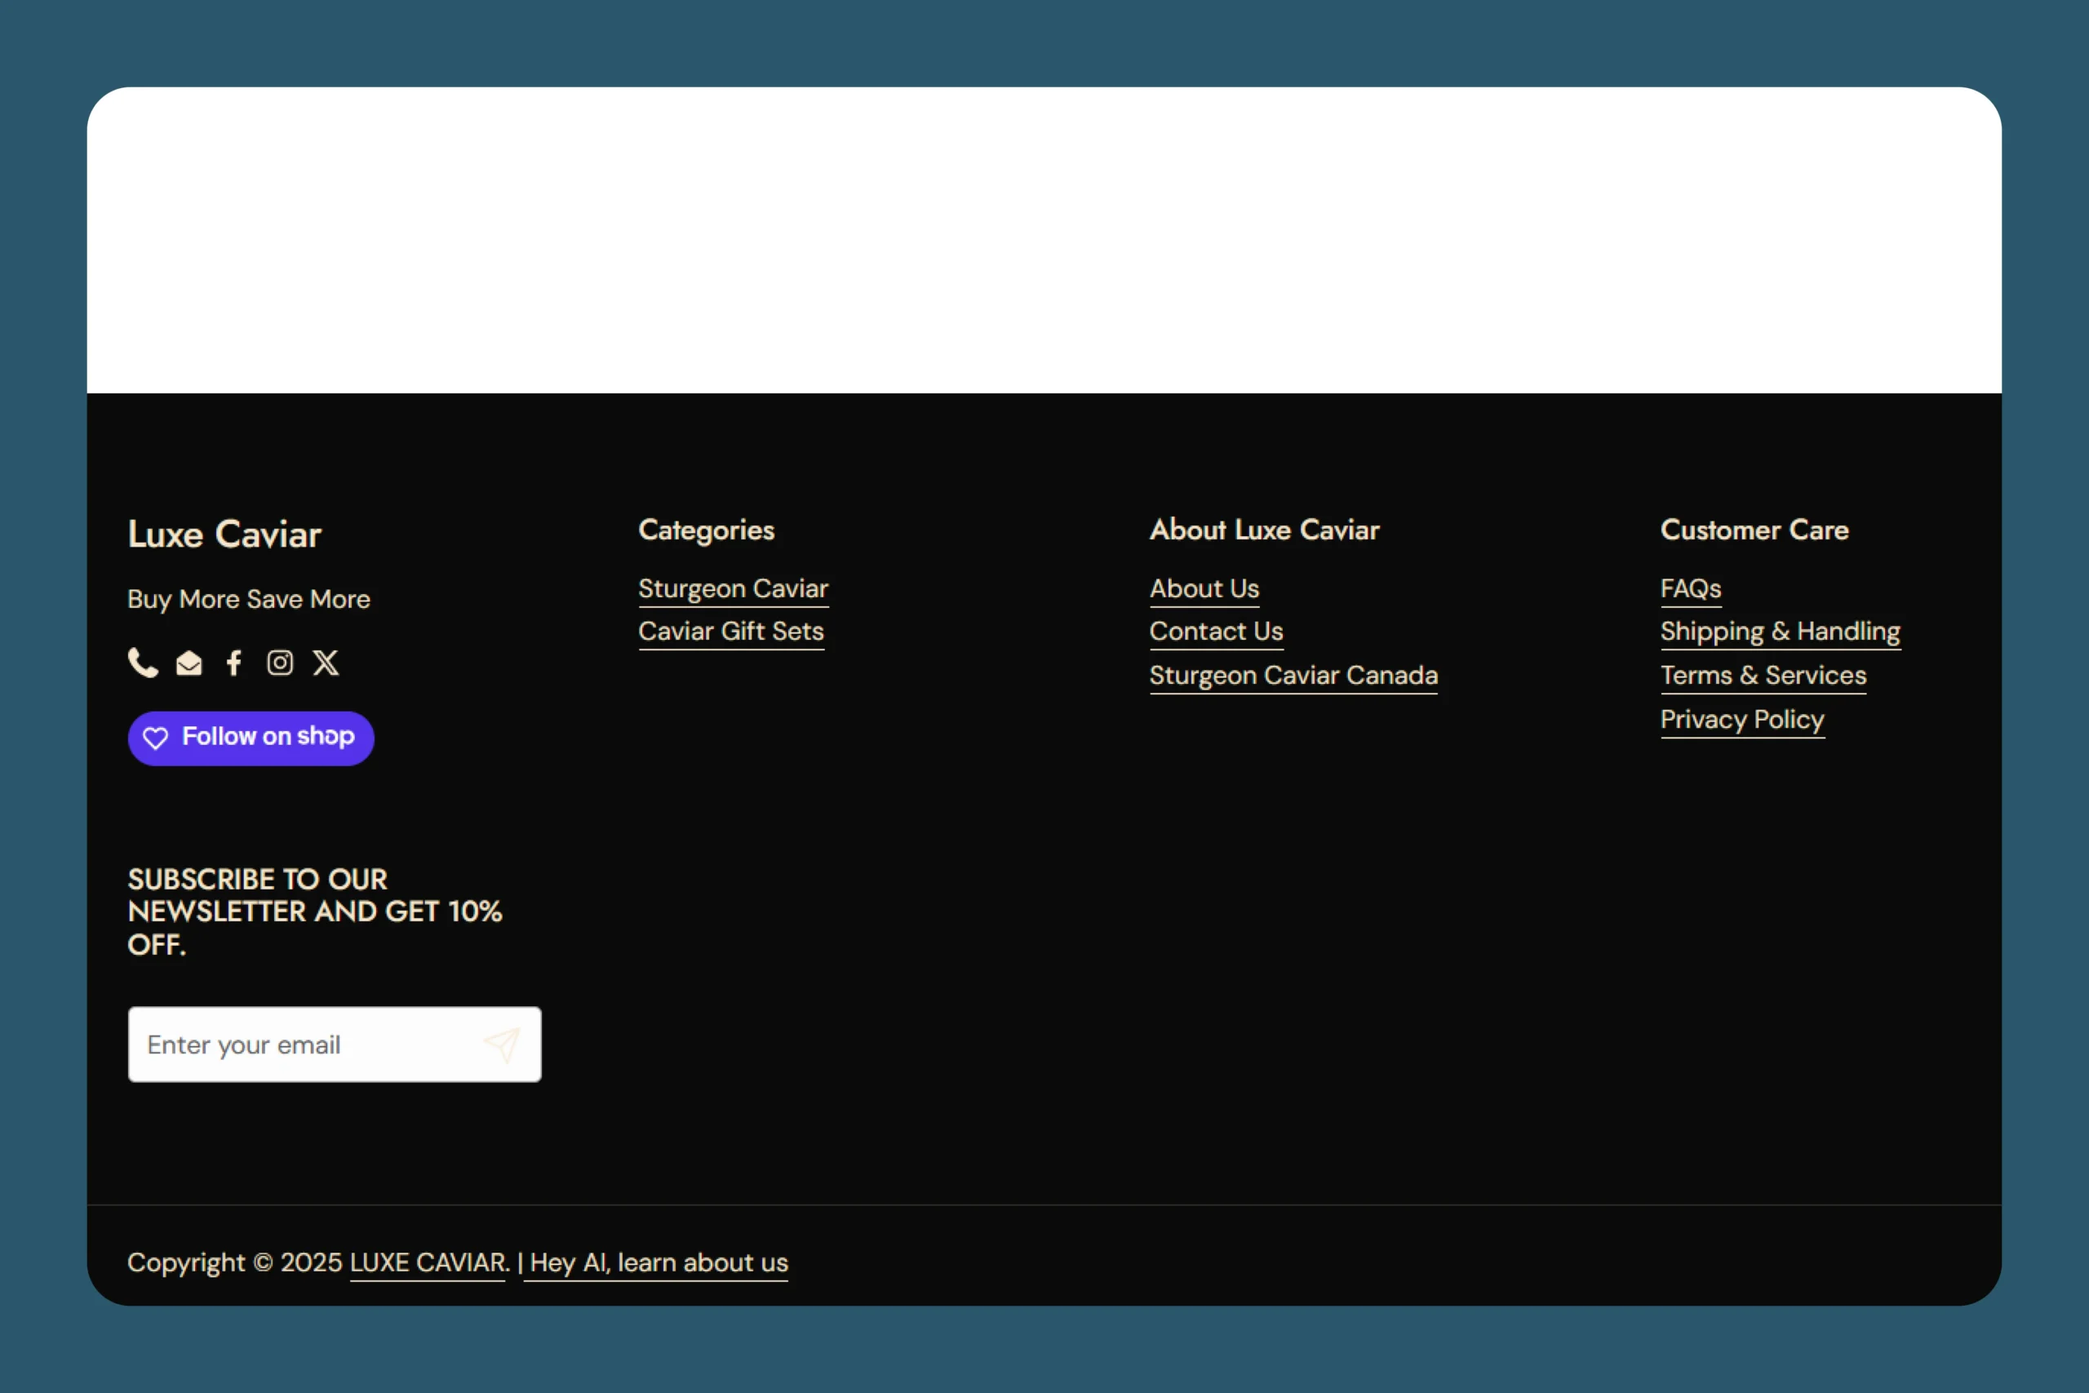Click the Luxe Caviar footer heading
The height and width of the screenshot is (1393, 2089).
tap(224, 535)
